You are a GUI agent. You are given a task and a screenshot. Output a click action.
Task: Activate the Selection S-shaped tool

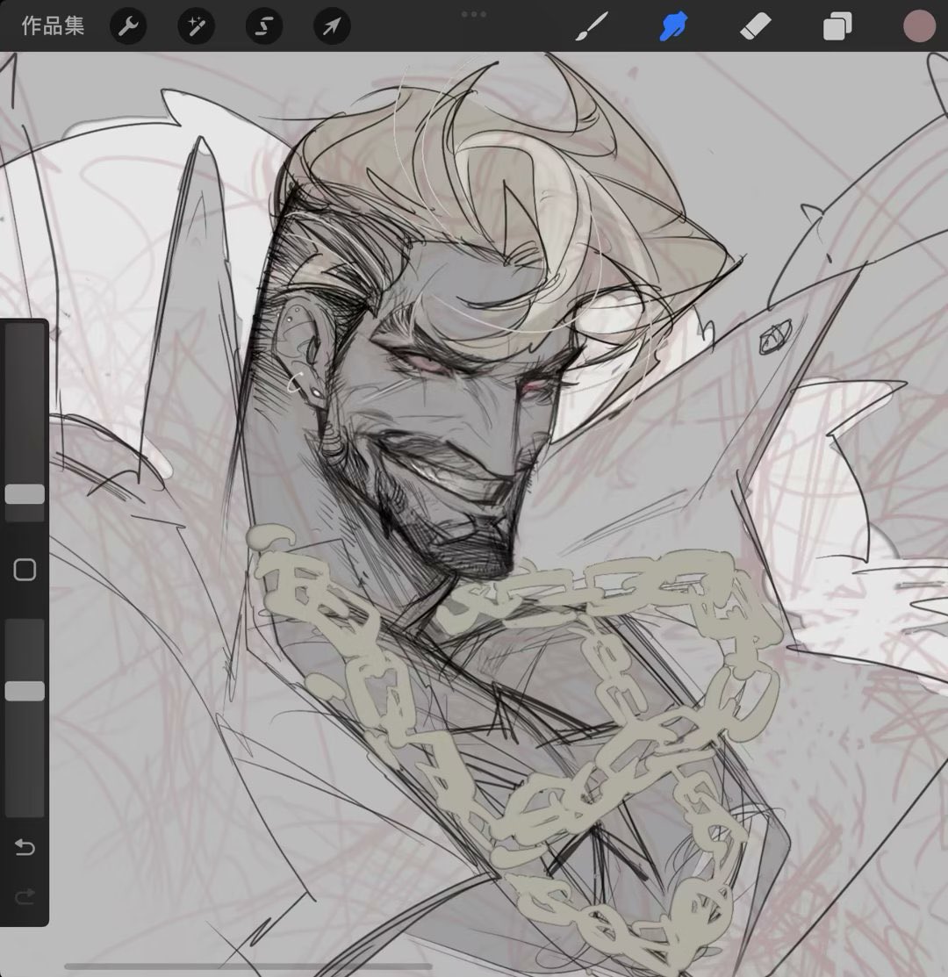point(263,27)
